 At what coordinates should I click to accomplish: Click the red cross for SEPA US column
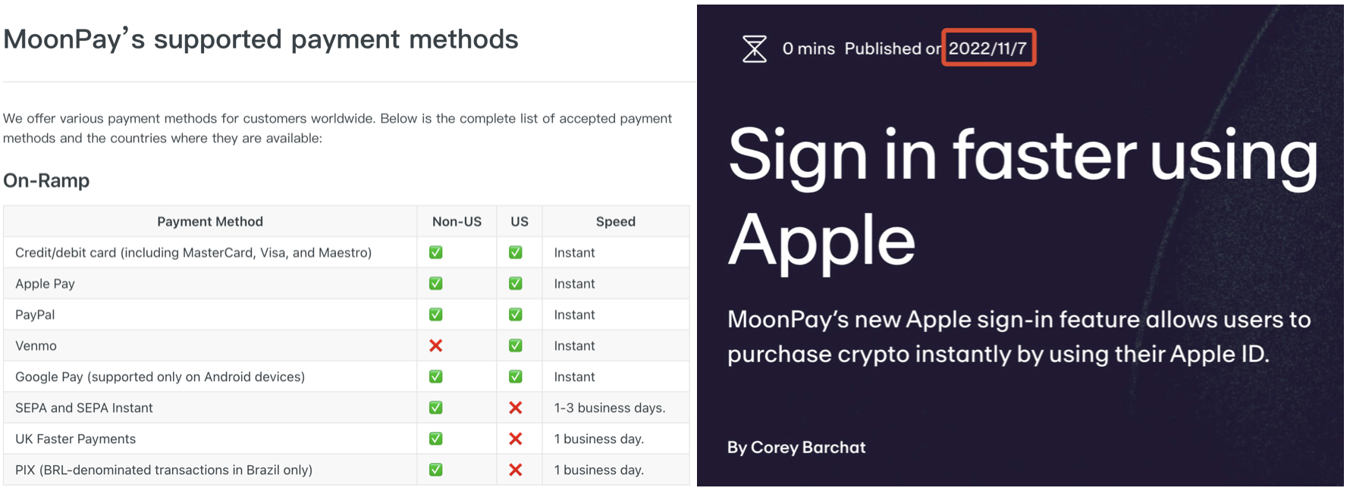(x=516, y=408)
